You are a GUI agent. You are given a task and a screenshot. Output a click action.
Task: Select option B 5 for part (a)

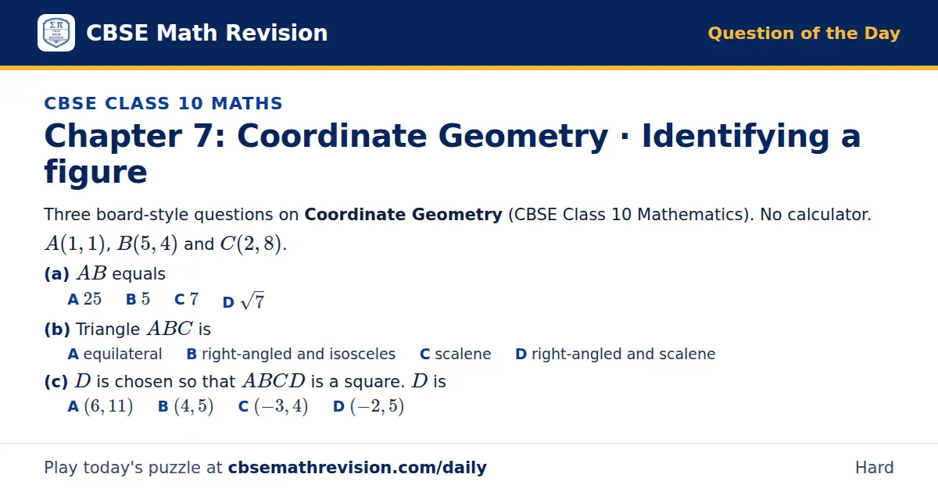click(x=138, y=300)
